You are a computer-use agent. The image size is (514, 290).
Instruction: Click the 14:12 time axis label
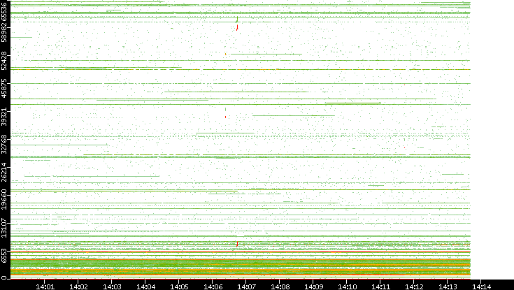pyautogui.click(x=414, y=286)
